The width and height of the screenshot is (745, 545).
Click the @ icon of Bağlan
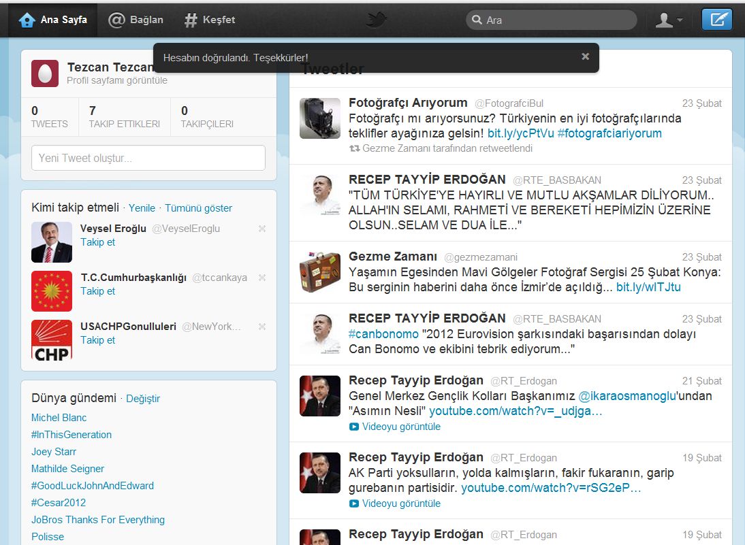point(116,20)
